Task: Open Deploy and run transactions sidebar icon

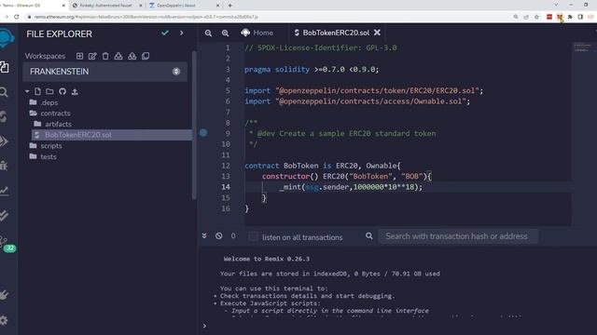Action: 4,141
